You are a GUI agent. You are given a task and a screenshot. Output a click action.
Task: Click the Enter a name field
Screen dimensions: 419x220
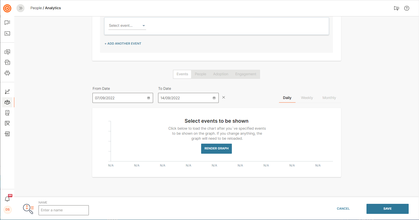click(64, 210)
